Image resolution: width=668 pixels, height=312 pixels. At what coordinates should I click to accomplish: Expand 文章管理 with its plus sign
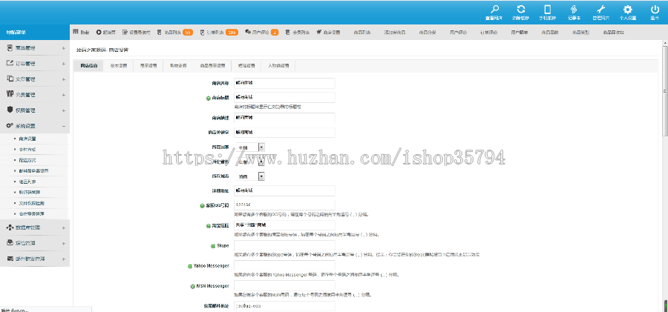point(64,79)
